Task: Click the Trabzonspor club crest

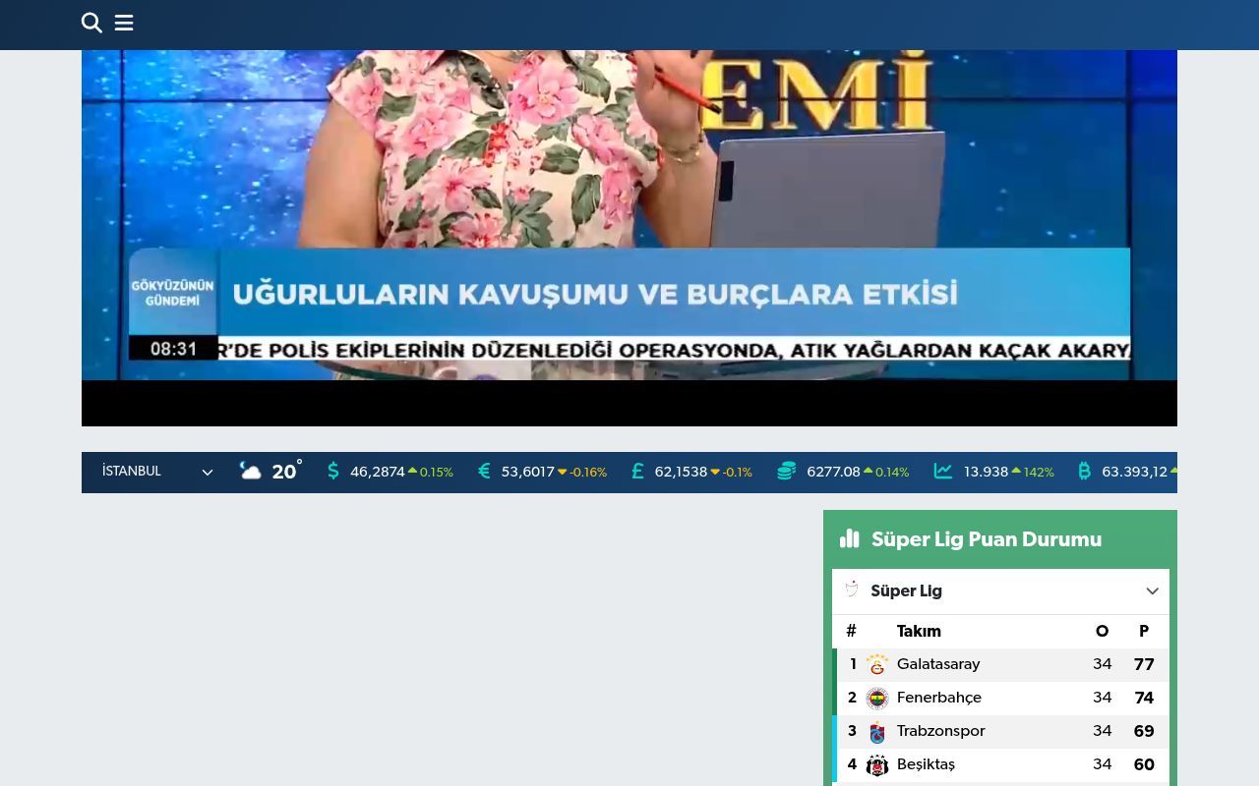Action: (877, 732)
